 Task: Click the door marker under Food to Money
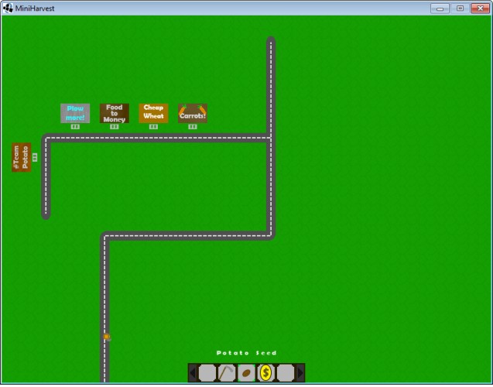(115, 127)
